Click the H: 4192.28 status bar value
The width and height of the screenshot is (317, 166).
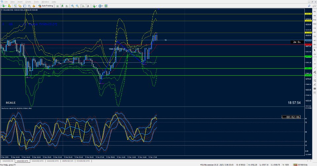pos(252,165)
